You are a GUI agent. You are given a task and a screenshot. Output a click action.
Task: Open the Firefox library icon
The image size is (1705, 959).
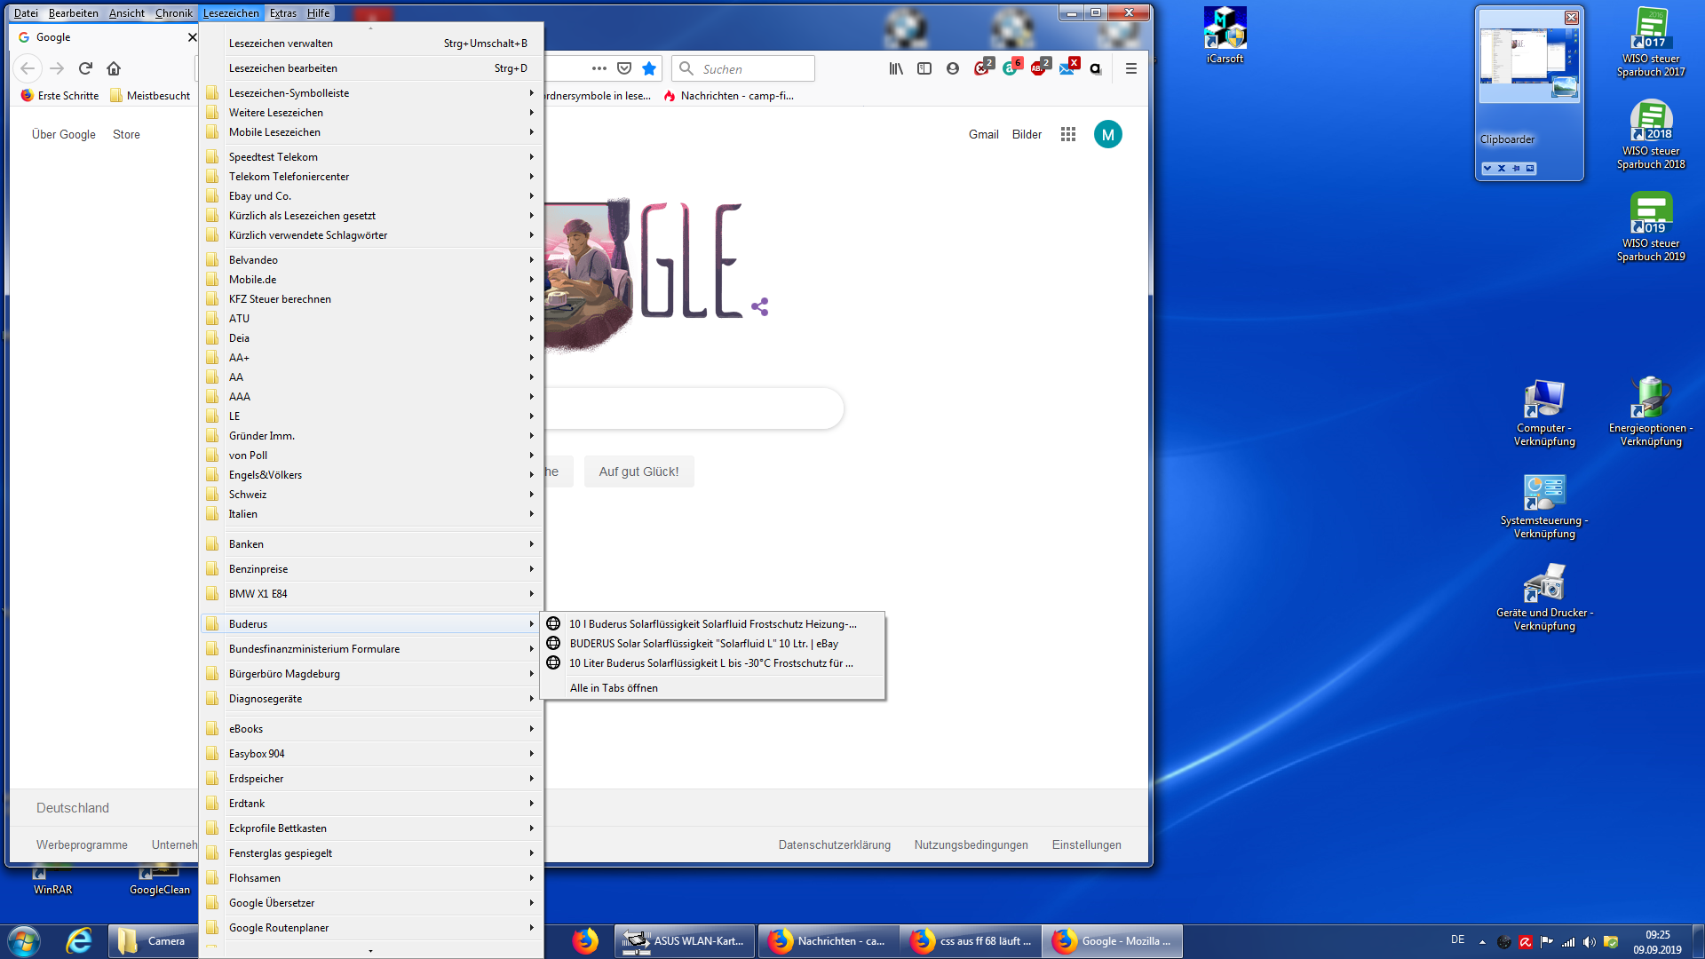[x=896, y=68]
